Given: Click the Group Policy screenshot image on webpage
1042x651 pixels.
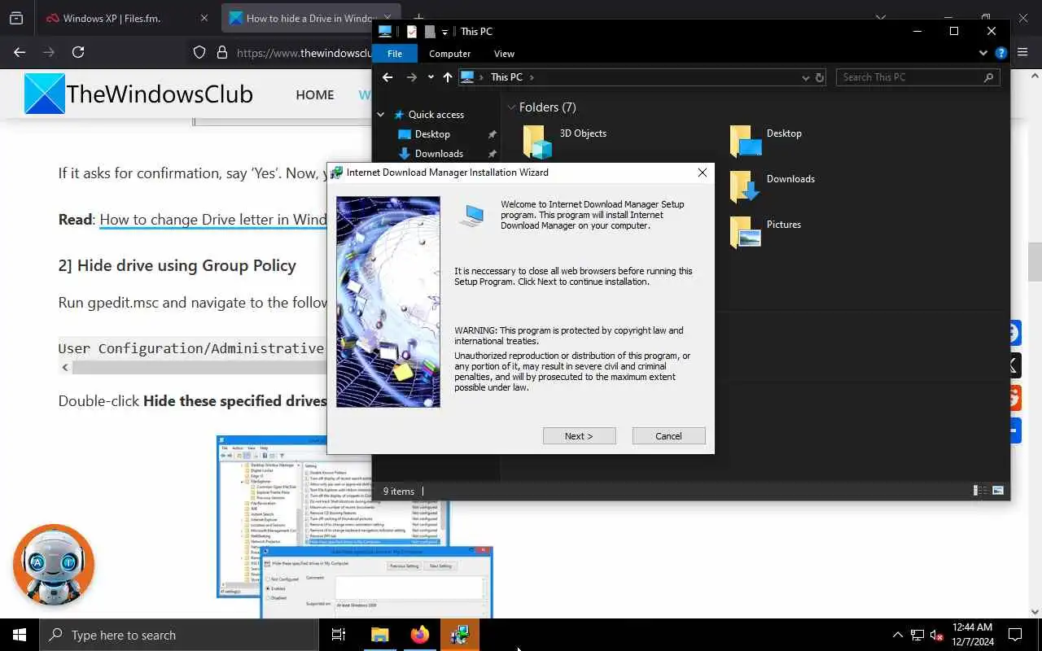Looking at the screenshot, I should [x=354, y=526].
